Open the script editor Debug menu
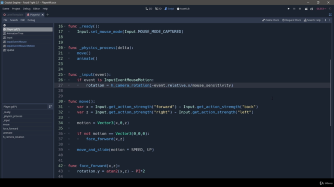The image size is (334, 187). [31, 20]
